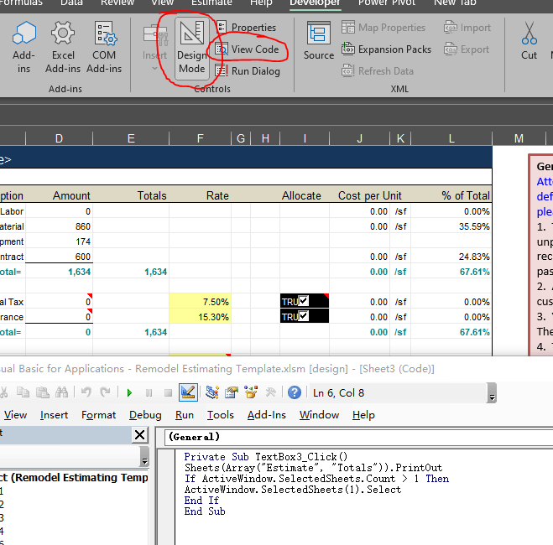The height and width of the screenshot is (545, 553).
Task: Open COM Add-ins dialog
Action: pos(104,46)
